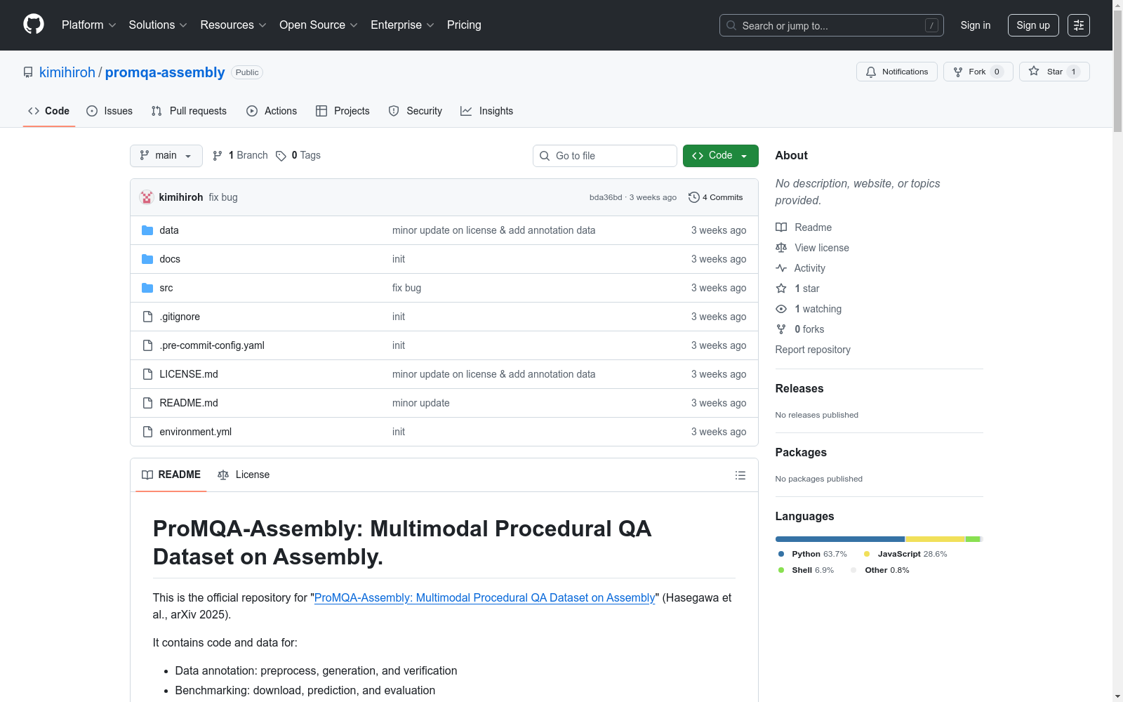Open the Platform dropdown menu
1123x702 pixels.
[x=88, y=25]
